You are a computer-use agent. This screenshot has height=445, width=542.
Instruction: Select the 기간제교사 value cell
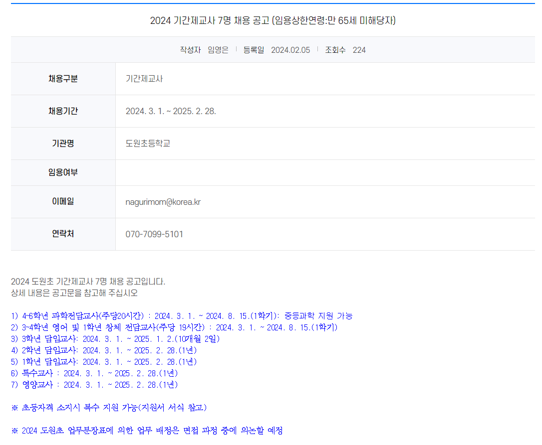point(325,79)
